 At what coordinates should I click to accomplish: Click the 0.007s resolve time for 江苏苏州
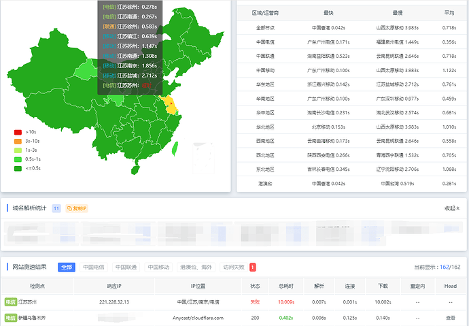click(x=319, y=302)
